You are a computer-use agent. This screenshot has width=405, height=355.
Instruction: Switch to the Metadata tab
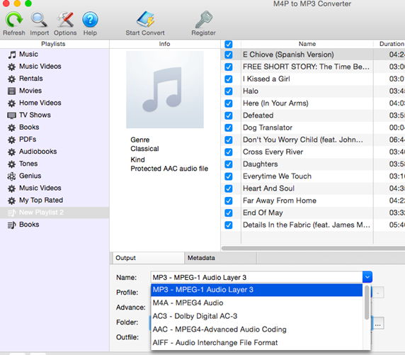click(221, 258)
